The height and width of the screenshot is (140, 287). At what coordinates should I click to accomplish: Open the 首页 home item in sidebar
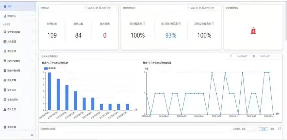(x=18, y=6)
